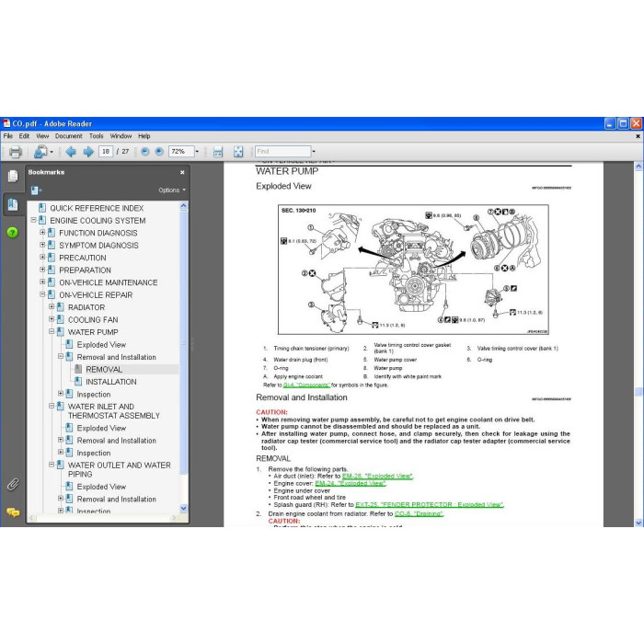The image size is (644, 644).
Task: Click the document scrollbar up arrow
Action: point(638,167)
